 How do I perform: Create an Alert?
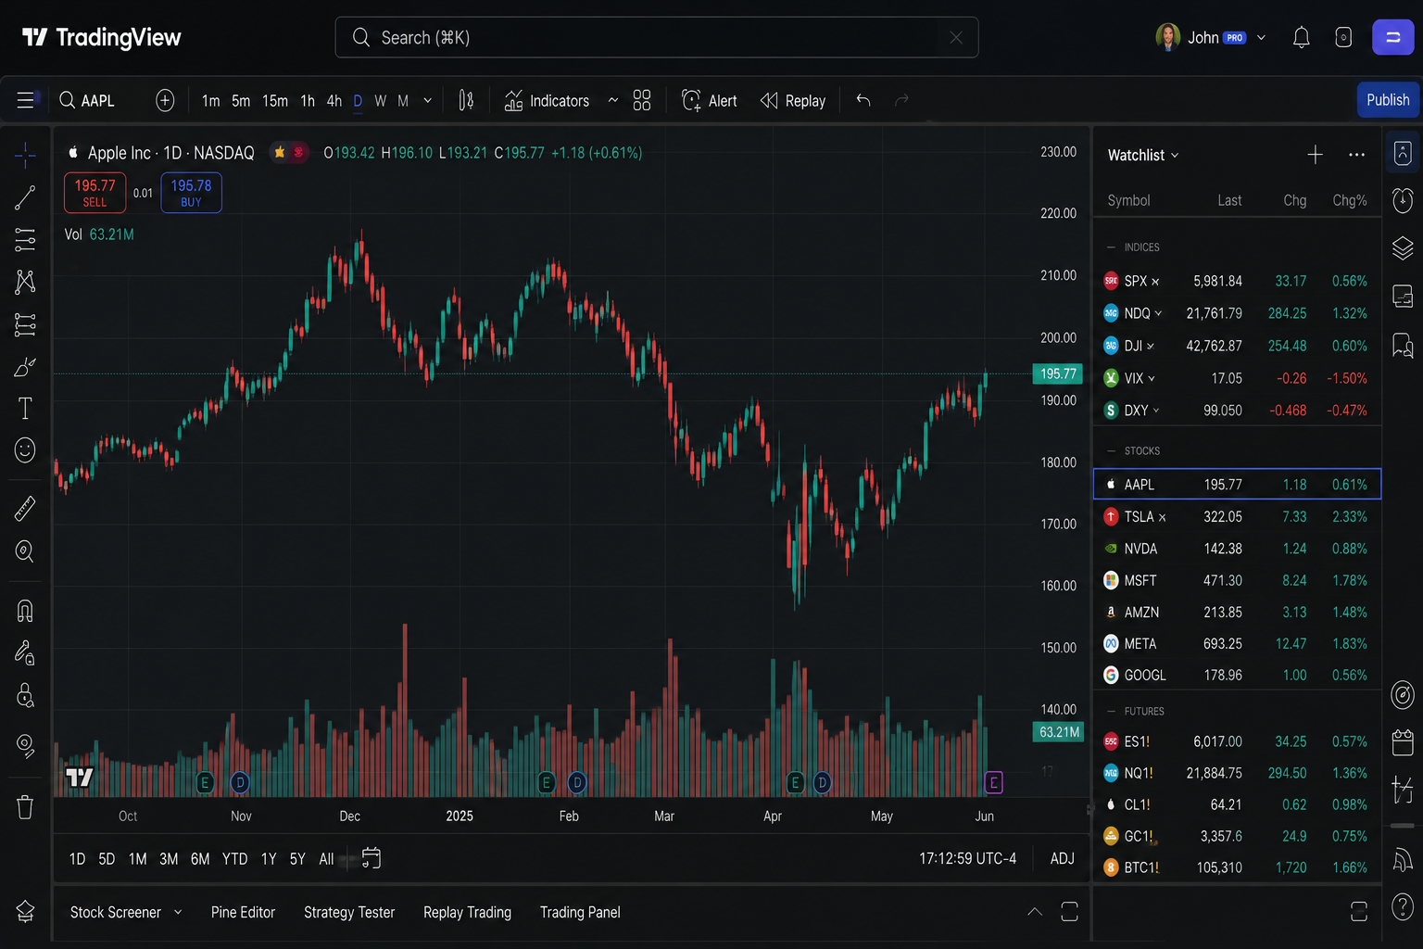click(710, 100)
